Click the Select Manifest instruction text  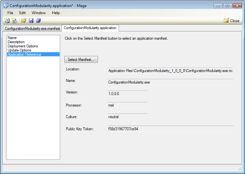pos(116,38)
